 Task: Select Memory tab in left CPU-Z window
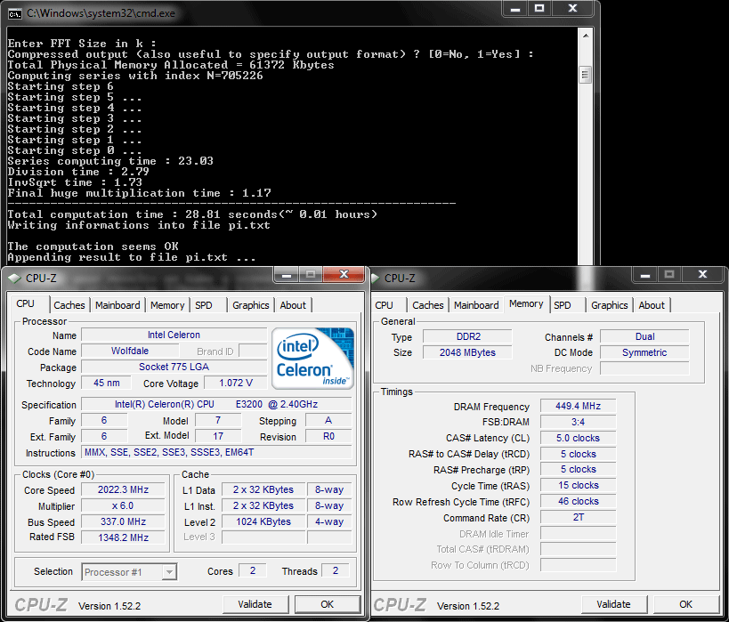pyautogui.click(x=167, y=305)
